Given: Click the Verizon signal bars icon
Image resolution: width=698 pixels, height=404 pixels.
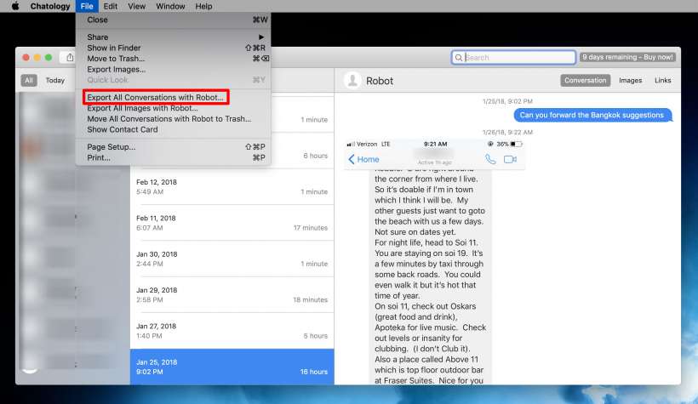Looking at the screenshot, I should pos(351,144).
